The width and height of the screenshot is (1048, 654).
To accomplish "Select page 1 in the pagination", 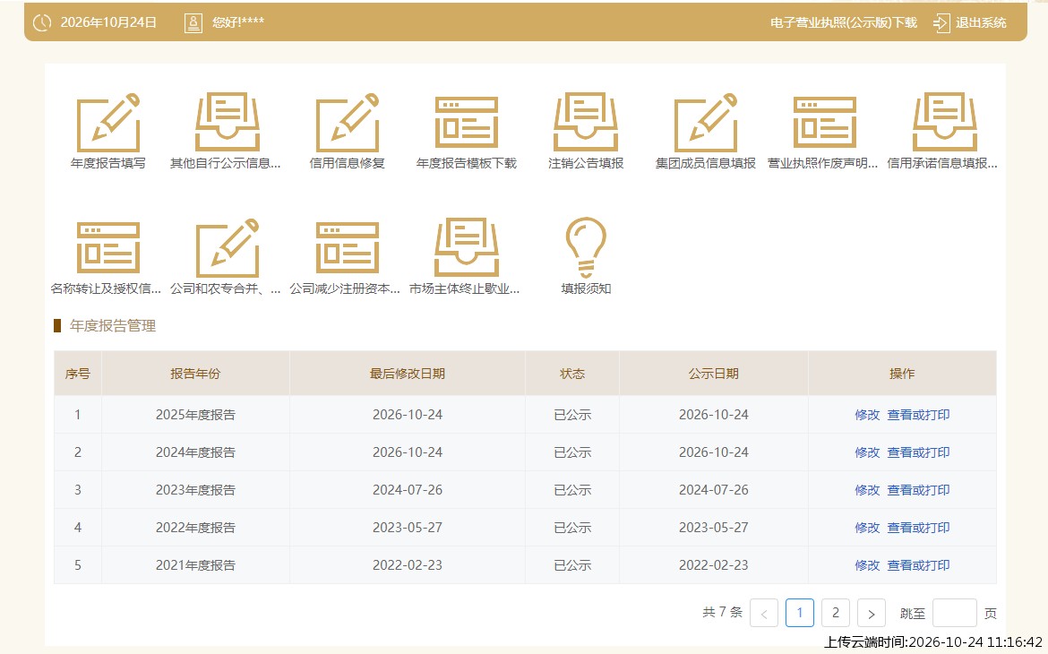I will click(x=799, y=613).
